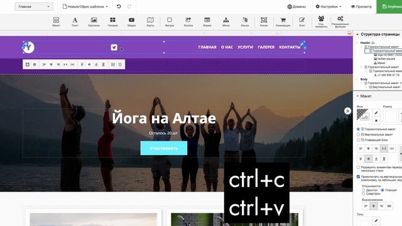Open the Соц. элементы social tool
The height and width of the screenshot is (226, 402).
click(x=321, y=22)
